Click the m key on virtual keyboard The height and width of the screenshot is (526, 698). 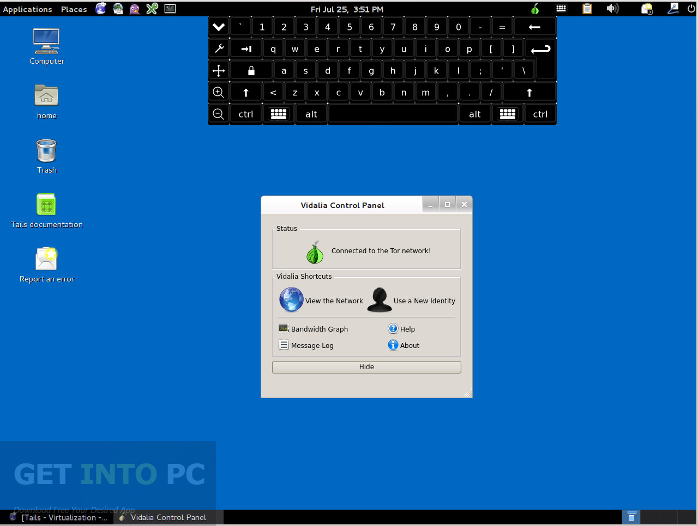(426, 92)
